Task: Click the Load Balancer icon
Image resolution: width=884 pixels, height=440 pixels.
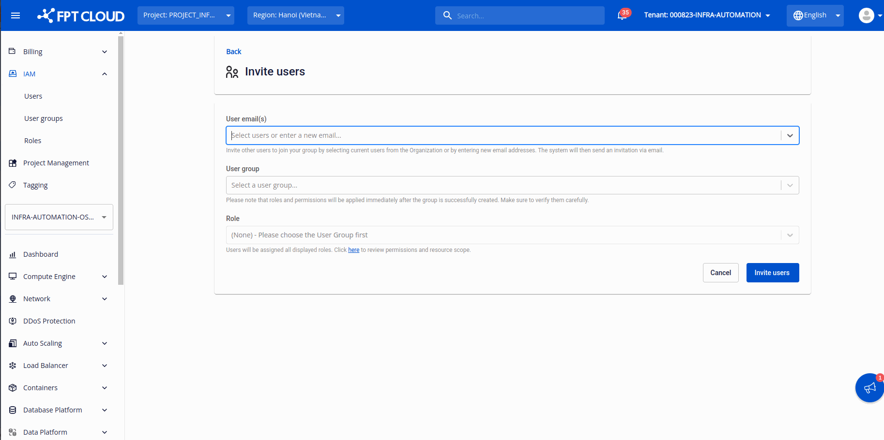Action: [13, 366]
